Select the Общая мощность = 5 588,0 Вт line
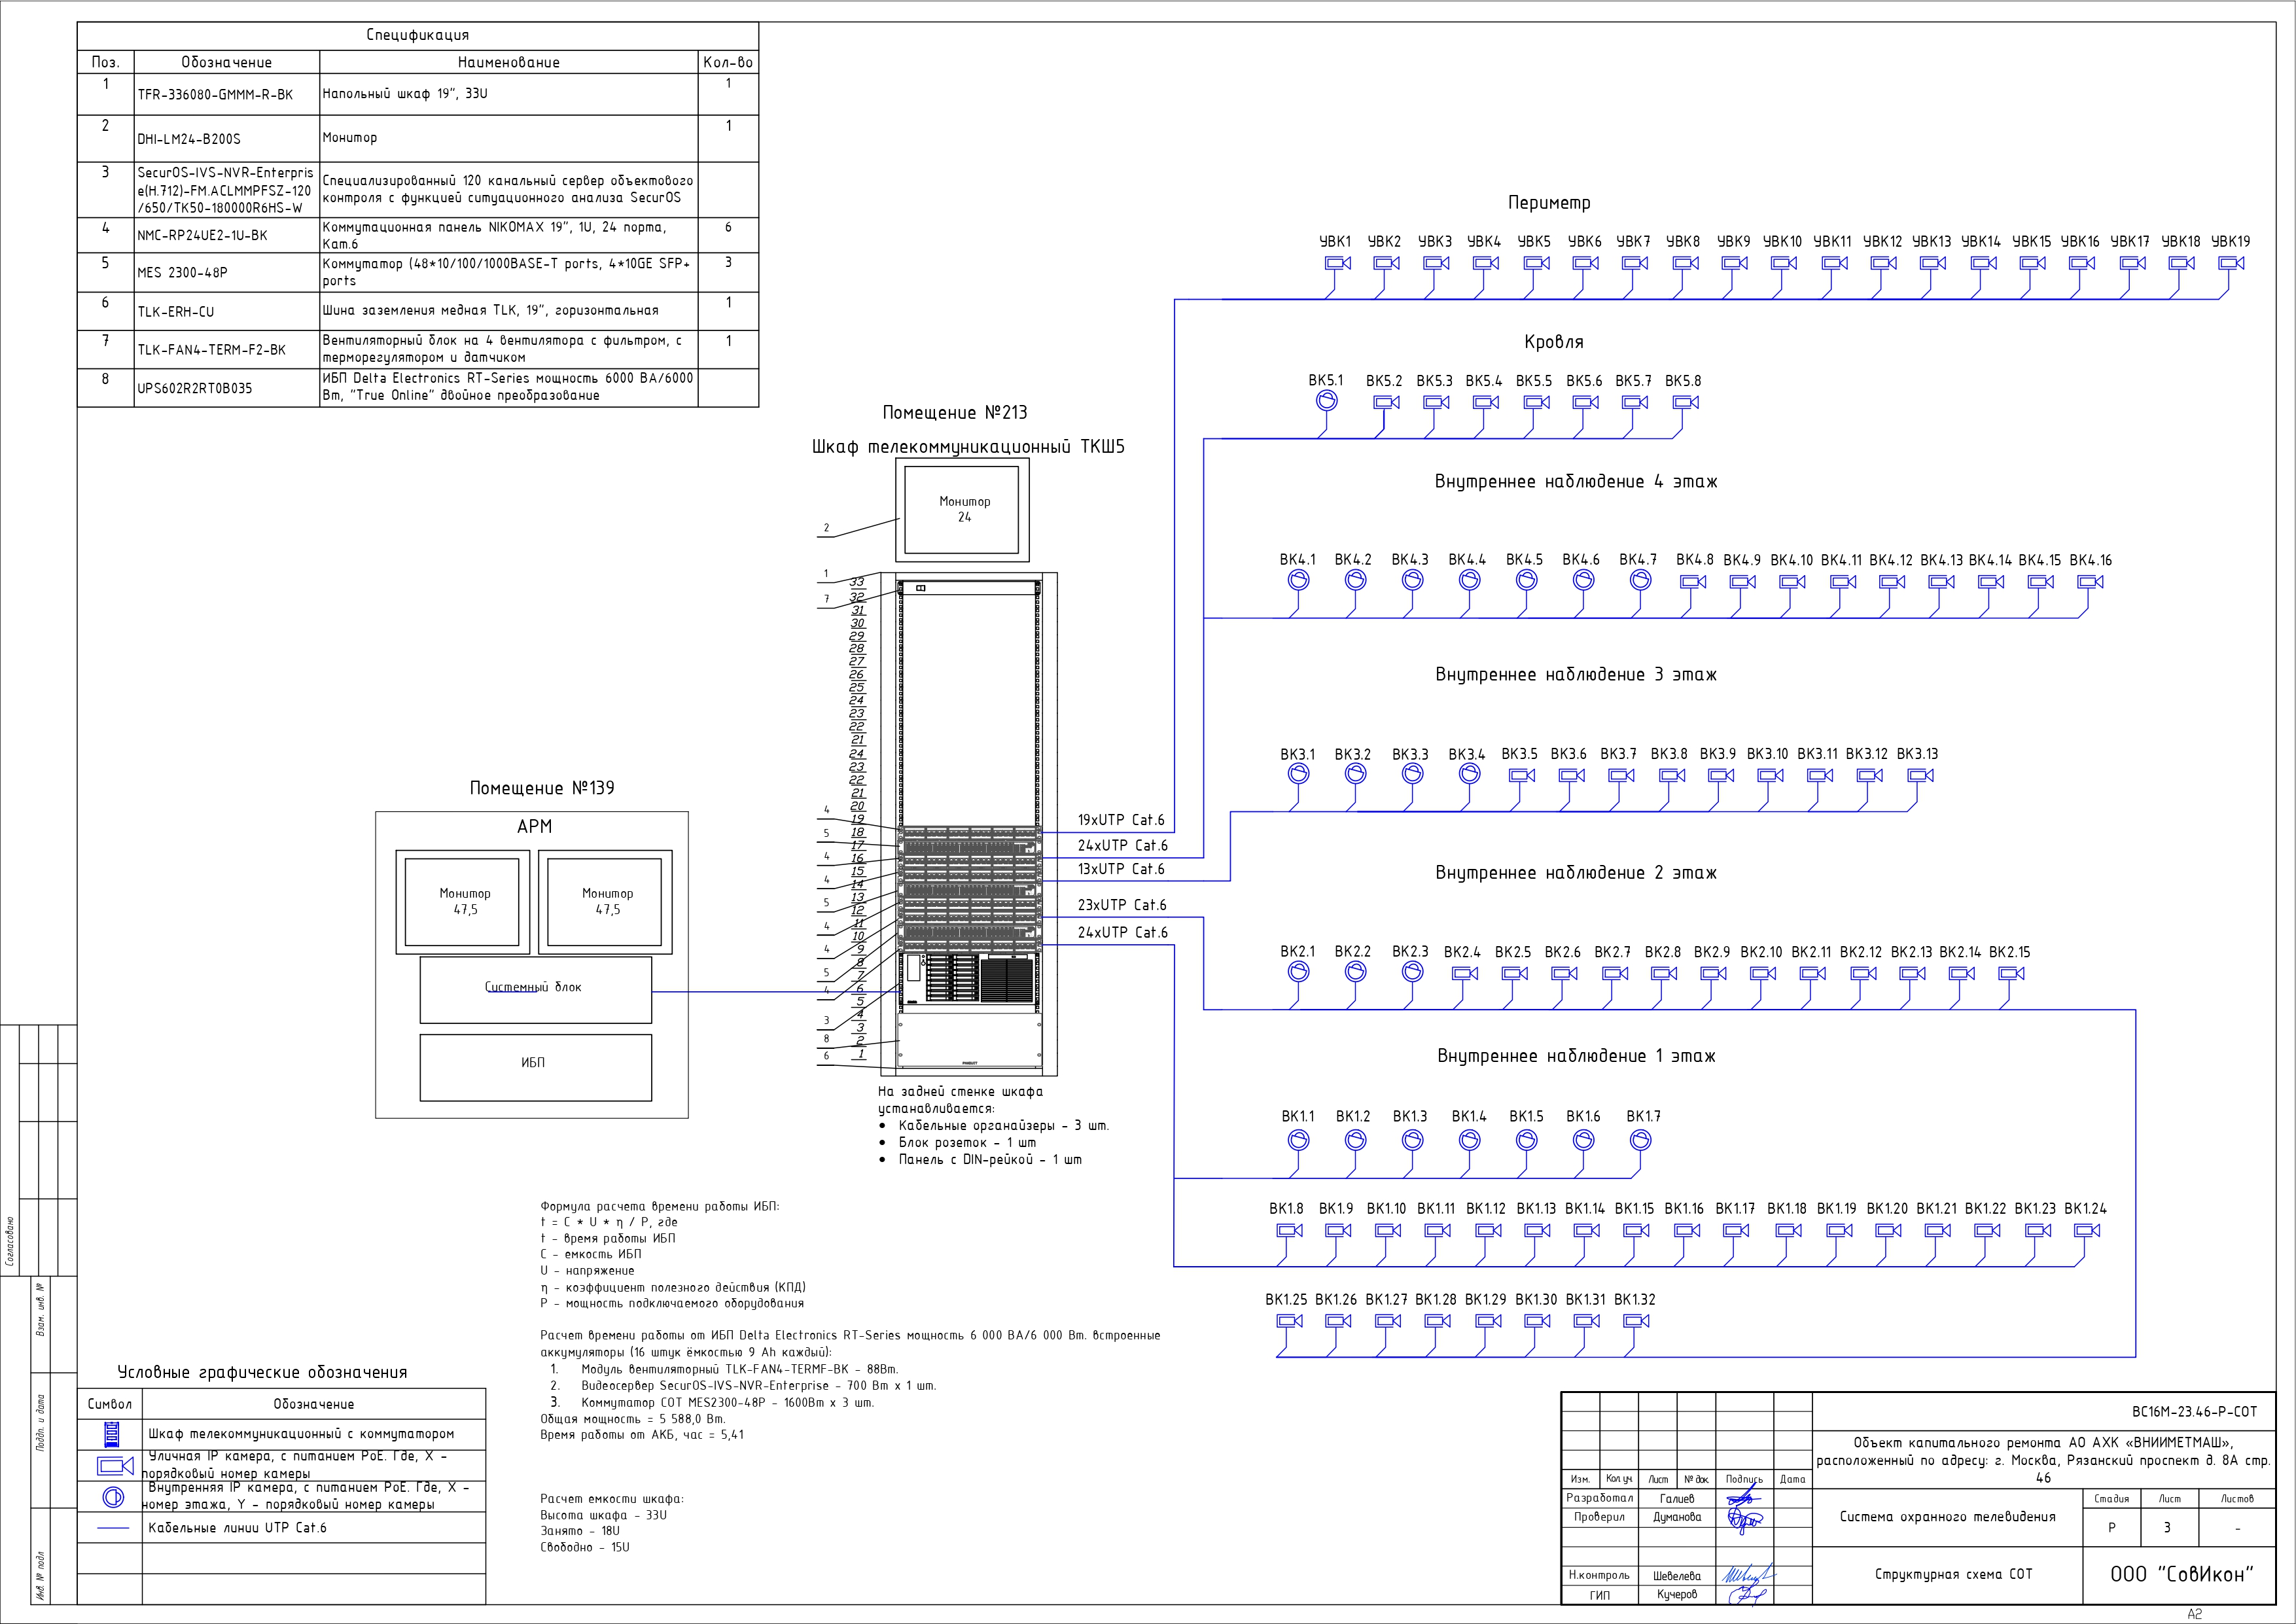 tap(633, 1419)
